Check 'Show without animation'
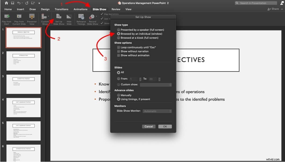 [x=118, y=55]
